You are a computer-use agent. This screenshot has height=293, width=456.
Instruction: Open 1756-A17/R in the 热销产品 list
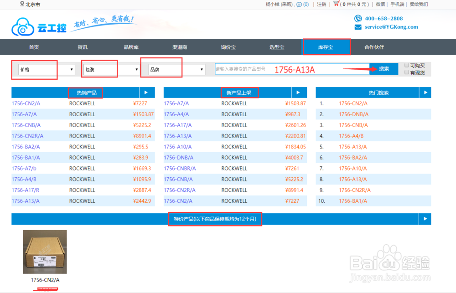(x=25, y=190)
